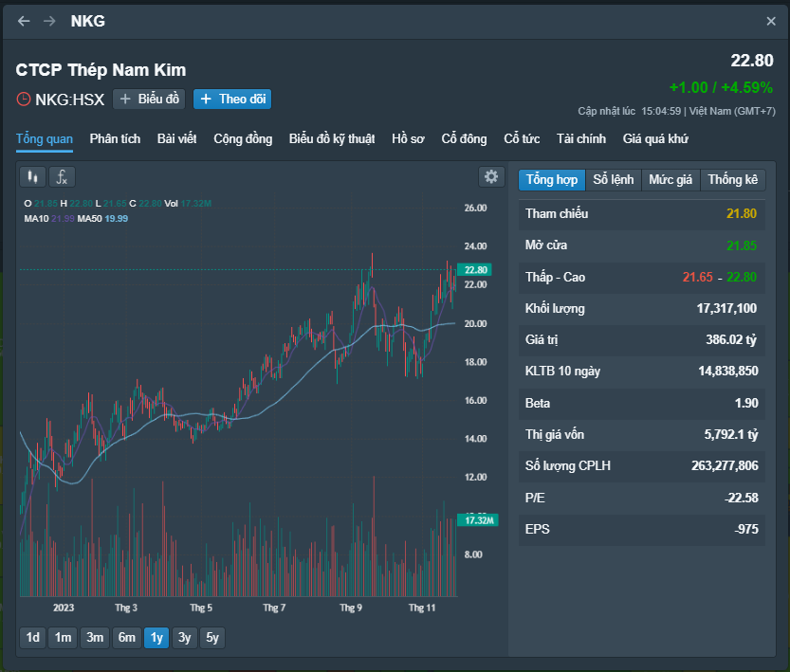This screenshot has width=790, height=672.
Task: Switch to the Tổng quan tab
Action: 45,139
